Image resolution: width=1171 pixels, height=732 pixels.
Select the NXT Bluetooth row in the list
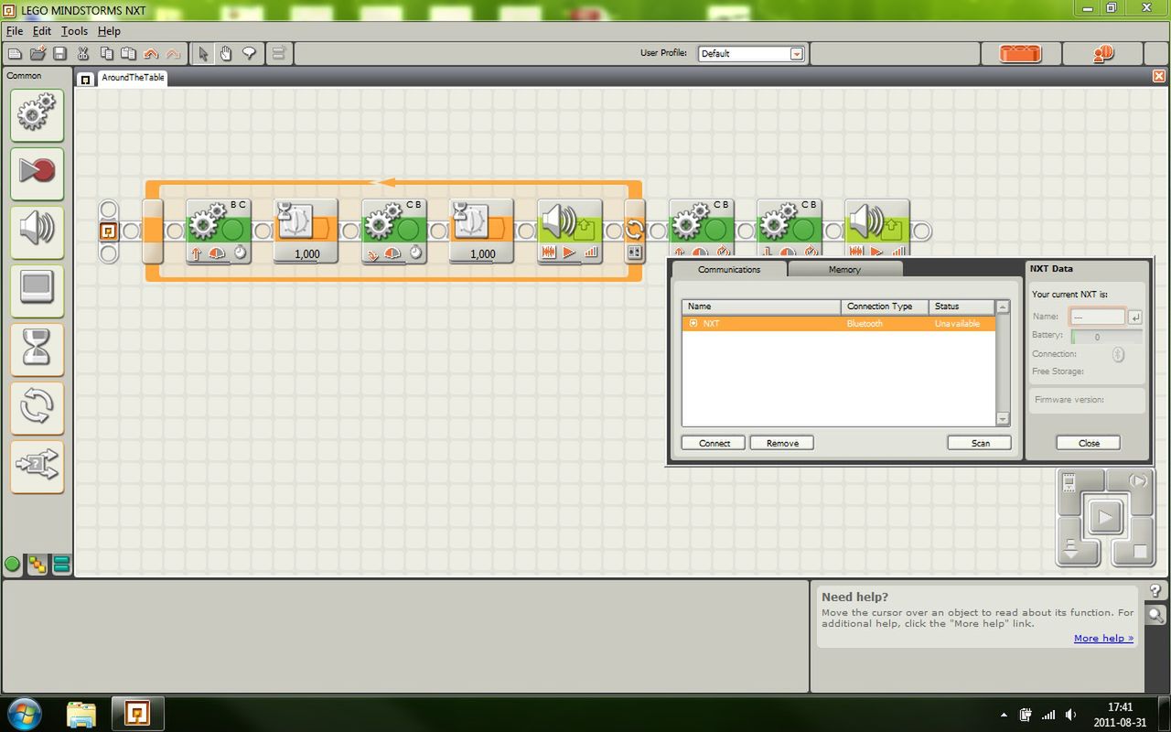pos(838,324)
